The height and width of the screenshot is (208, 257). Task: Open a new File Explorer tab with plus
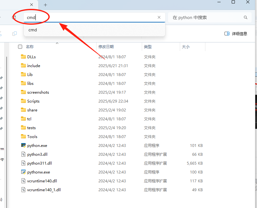(46, 5)
